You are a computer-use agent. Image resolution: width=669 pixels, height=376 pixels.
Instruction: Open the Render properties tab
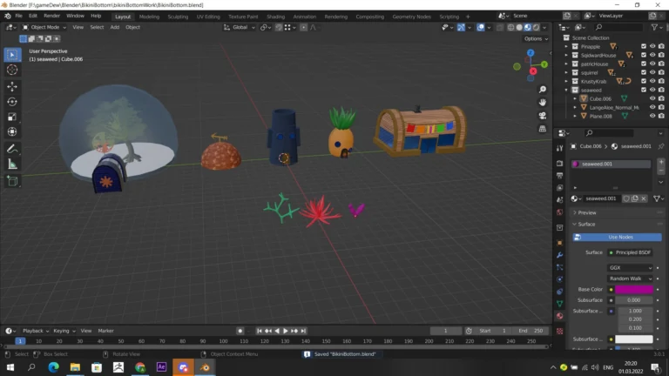[x=560, y=164]
